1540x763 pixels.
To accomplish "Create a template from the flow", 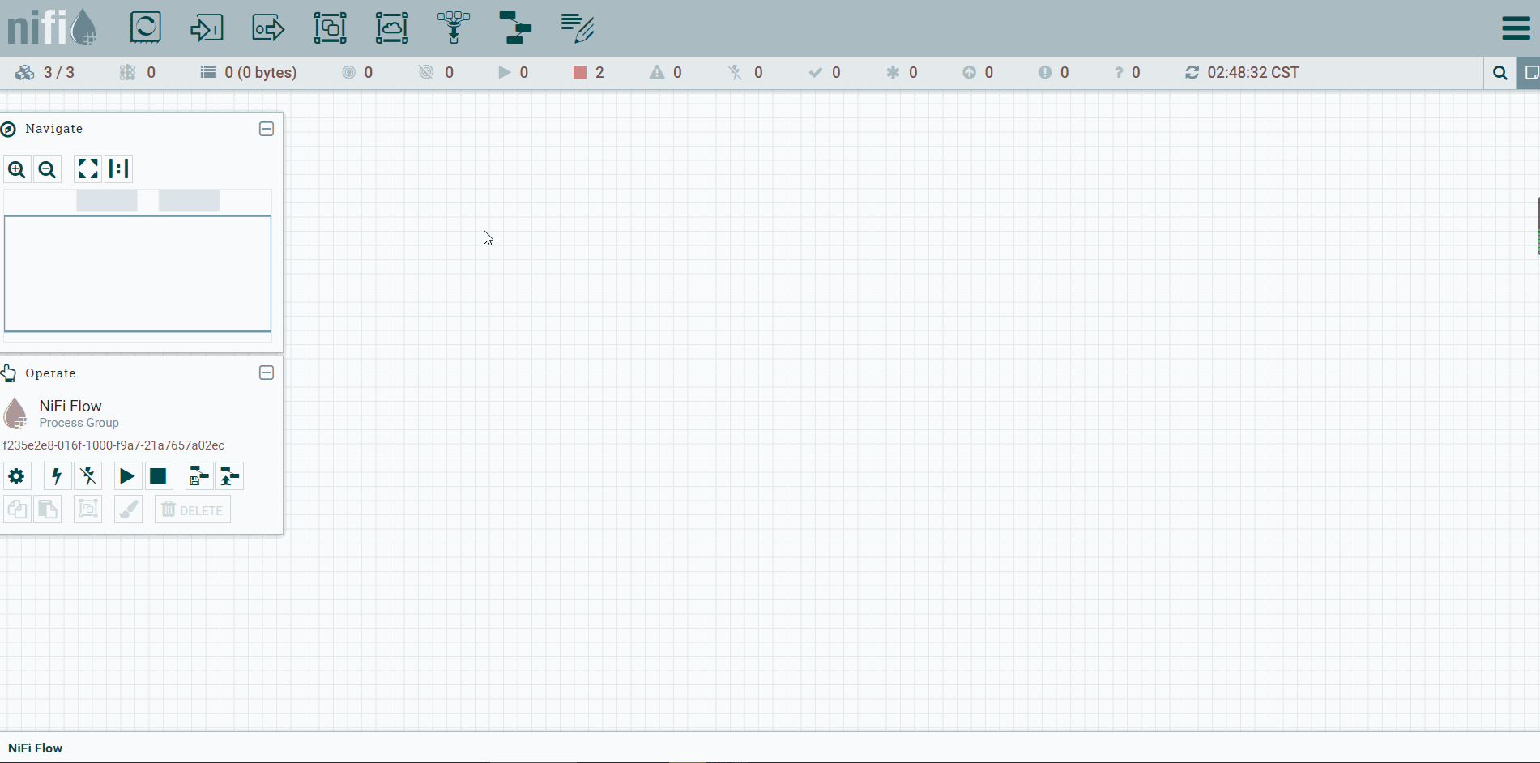I will coord(198,476).
